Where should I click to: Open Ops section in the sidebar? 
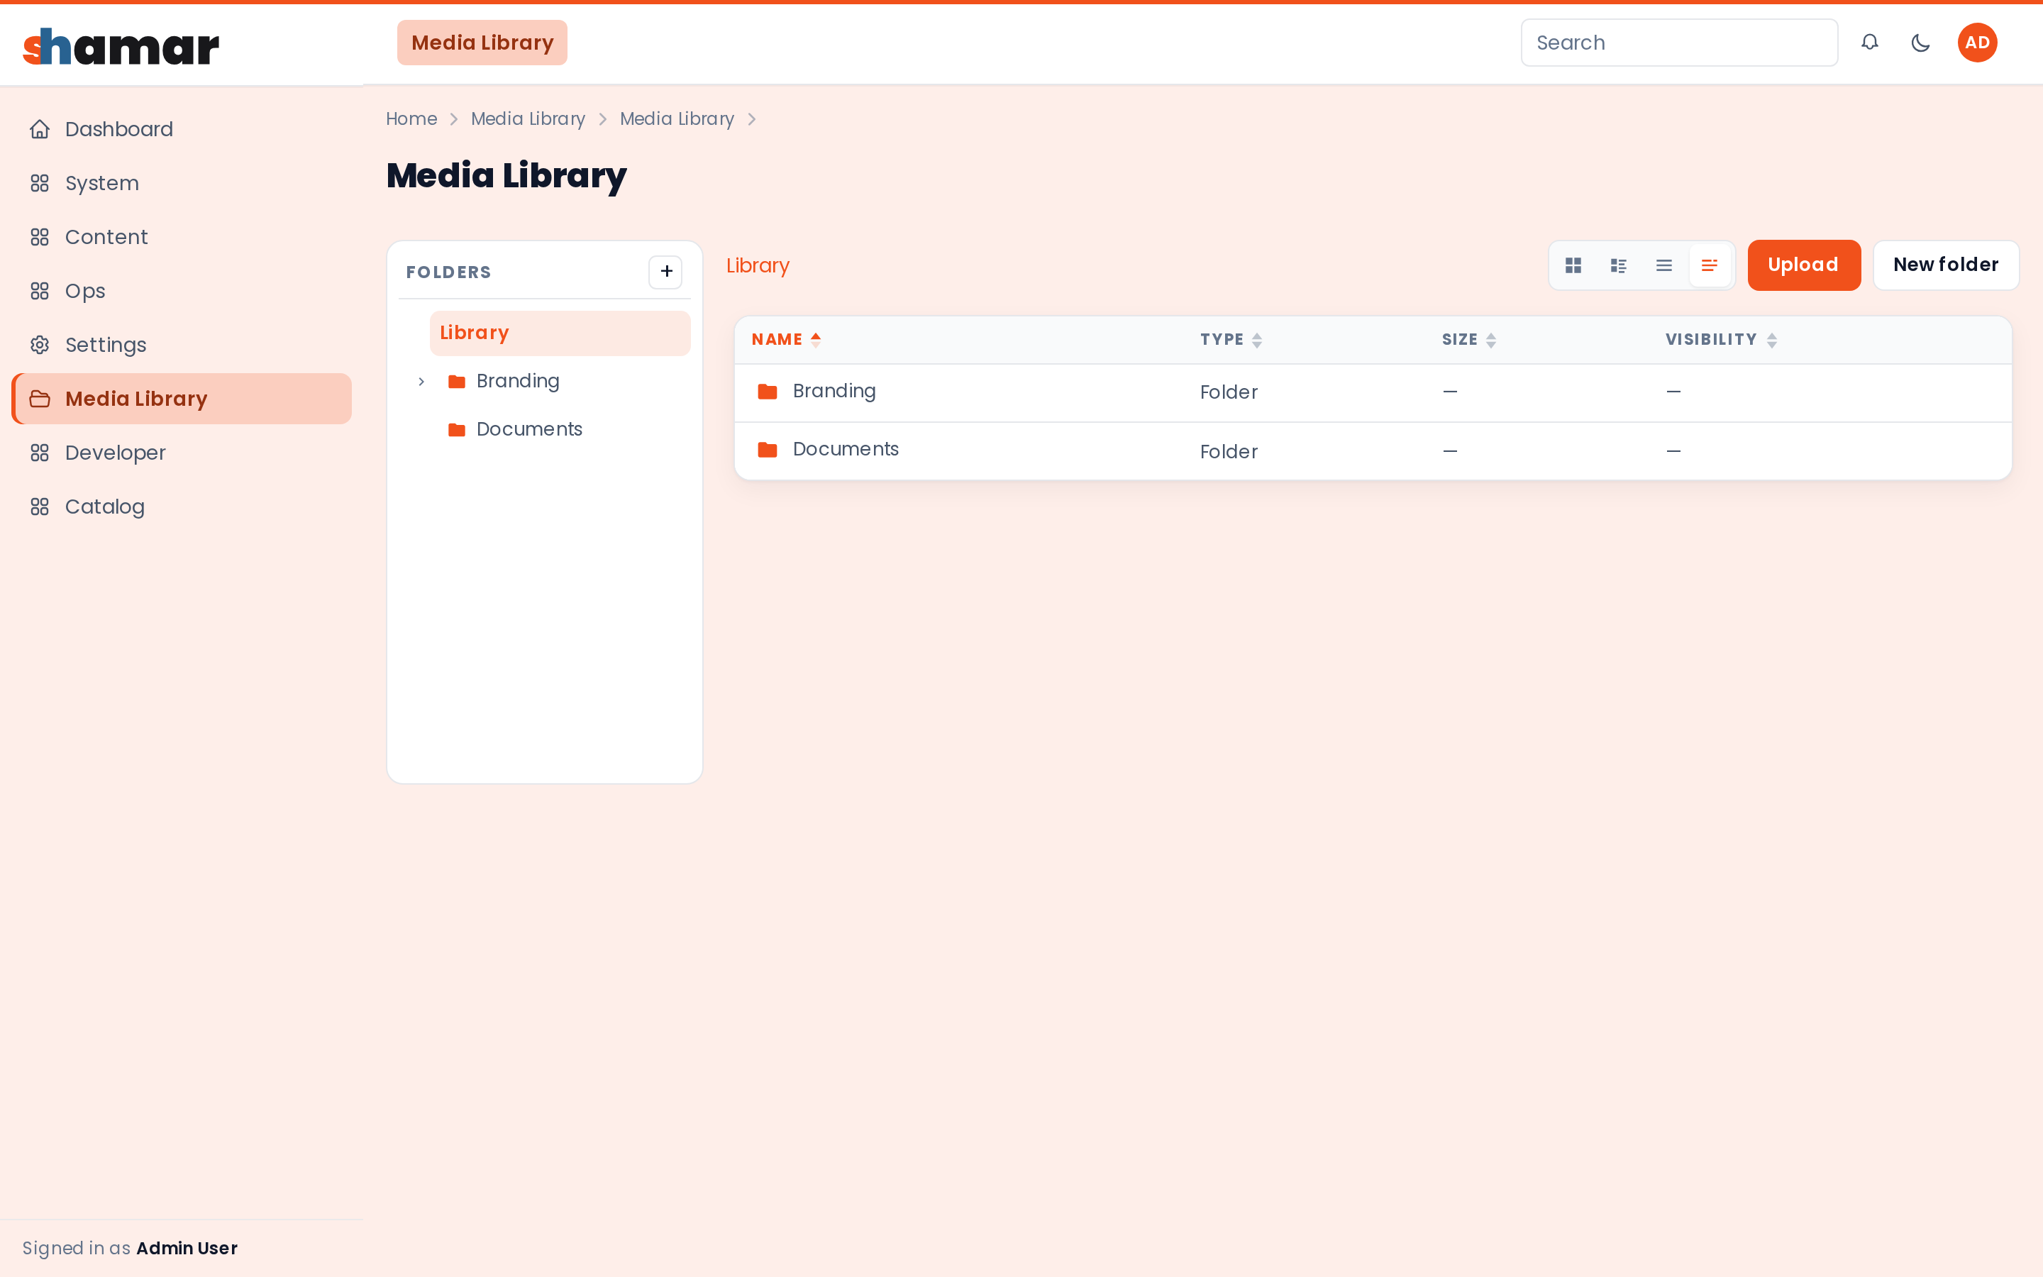coord(182,292)
